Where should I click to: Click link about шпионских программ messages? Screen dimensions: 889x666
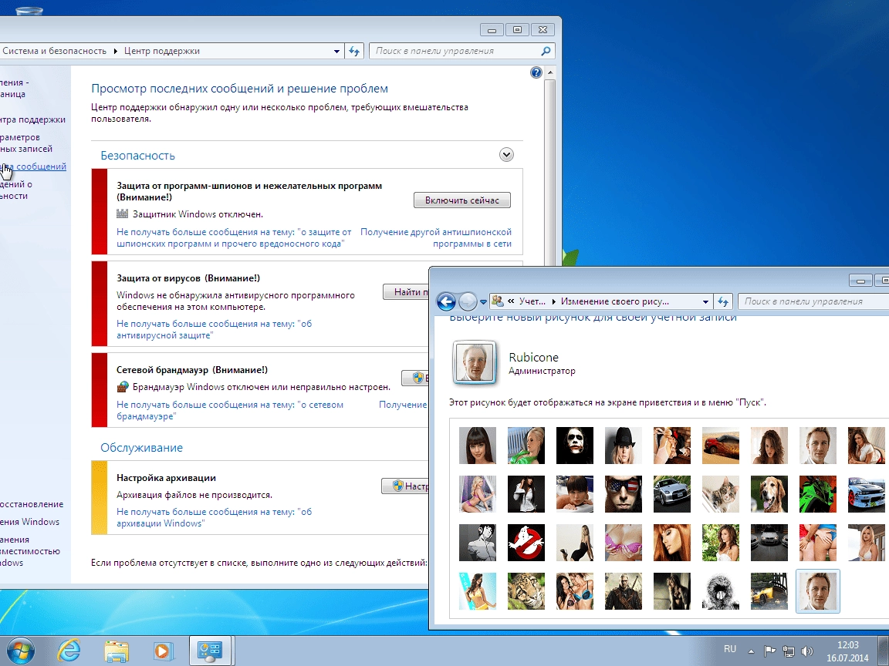click(x=234, y=238)
